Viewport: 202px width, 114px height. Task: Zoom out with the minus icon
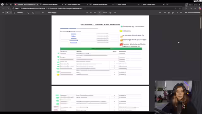[87, 13]
